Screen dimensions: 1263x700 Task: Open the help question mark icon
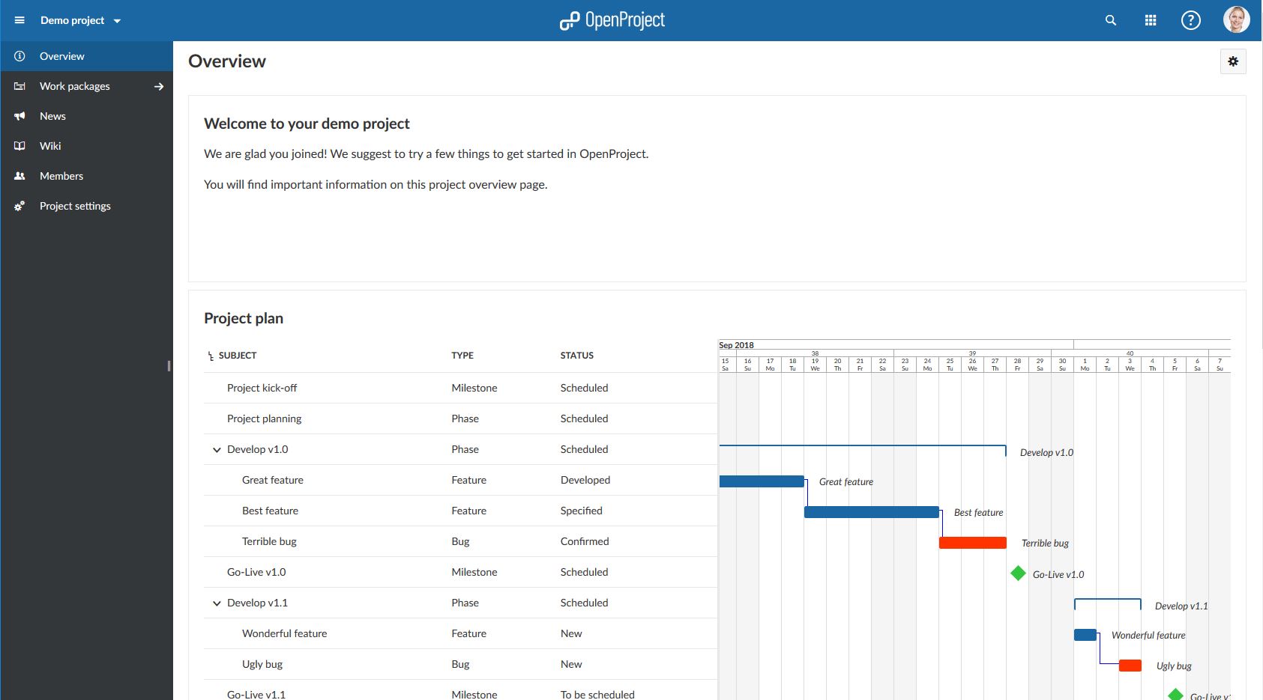[x=1190, y=20]
